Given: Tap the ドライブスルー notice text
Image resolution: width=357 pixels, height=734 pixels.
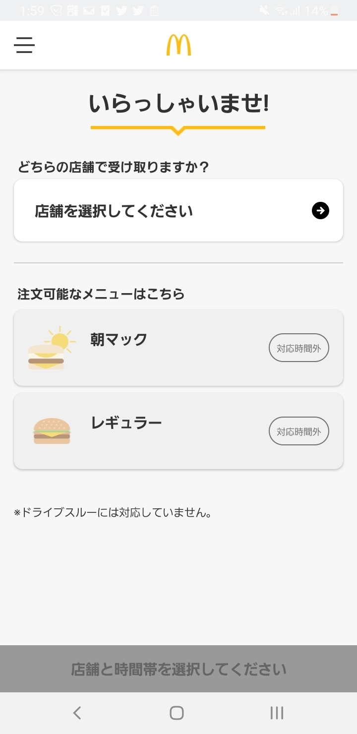Looking at the screenshot, I should pos(113,513).
